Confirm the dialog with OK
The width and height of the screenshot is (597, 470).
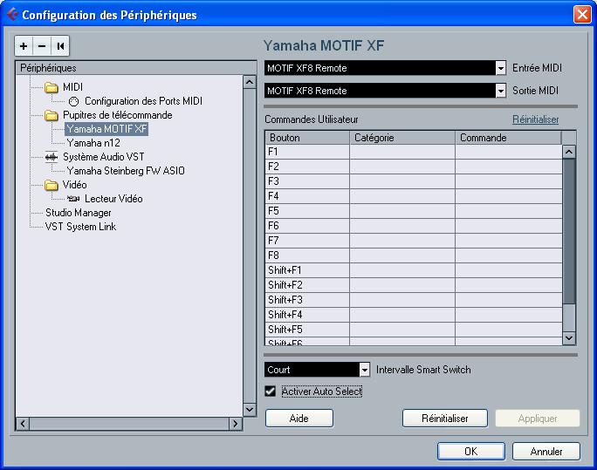(x=470, y=452)
